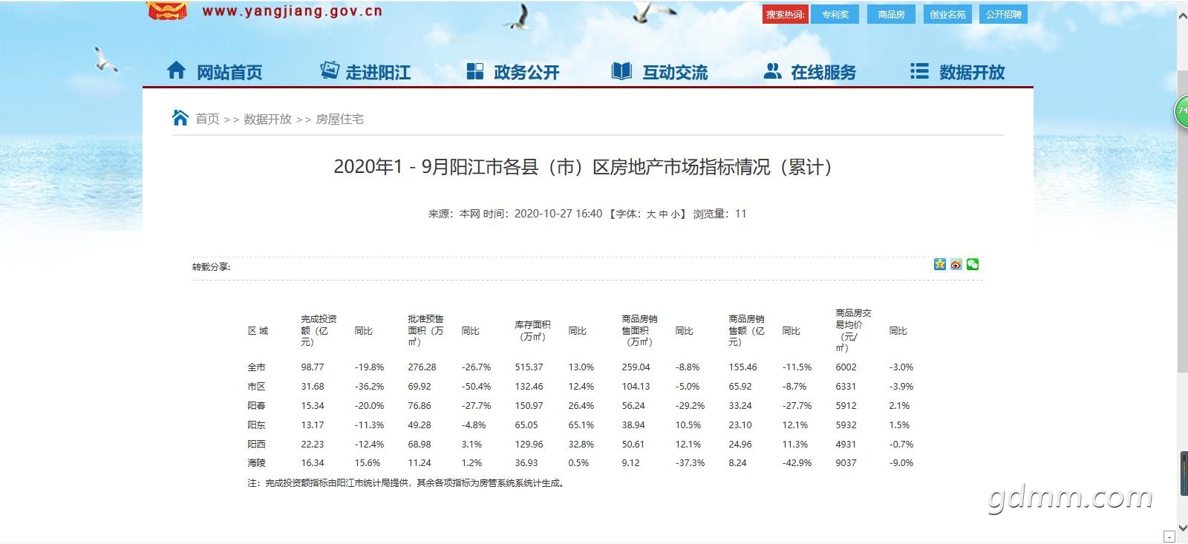Click the 政务公开 grid icon
This screenshot has width=1188, height=544.
coord(475,71)
